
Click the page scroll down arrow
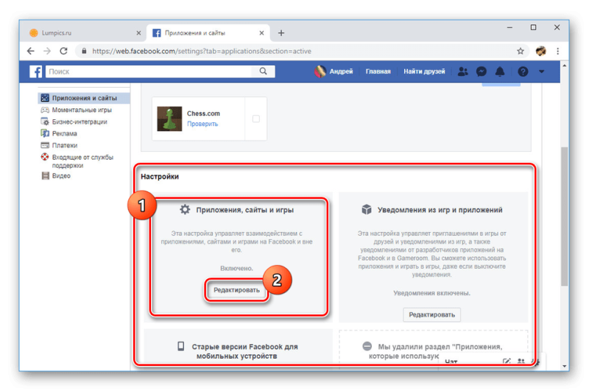(564, 366)
